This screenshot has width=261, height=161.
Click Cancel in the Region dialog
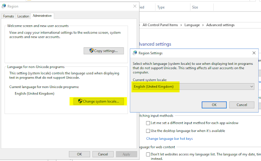click(103, 154)
